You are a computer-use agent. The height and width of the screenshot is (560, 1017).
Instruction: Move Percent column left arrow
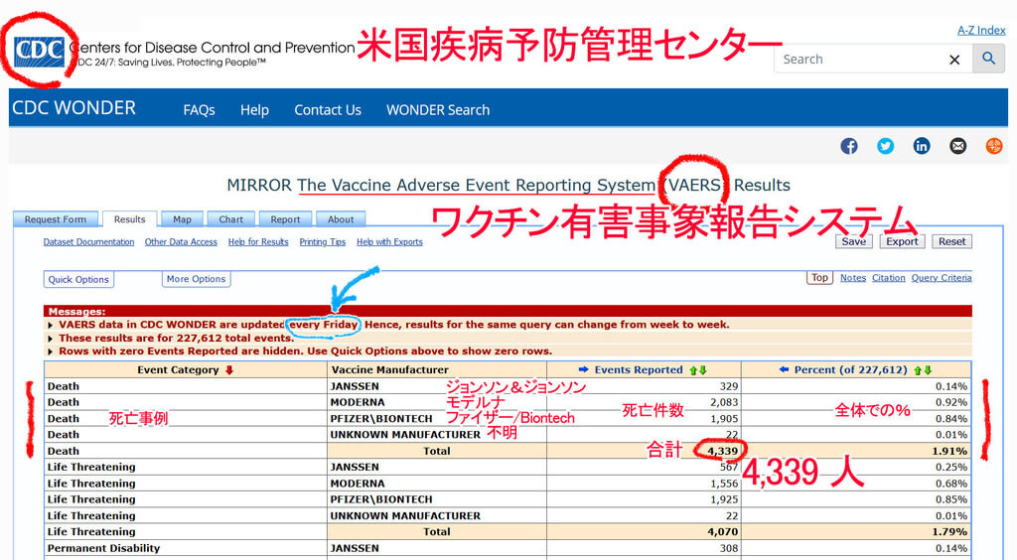point(784,369)
